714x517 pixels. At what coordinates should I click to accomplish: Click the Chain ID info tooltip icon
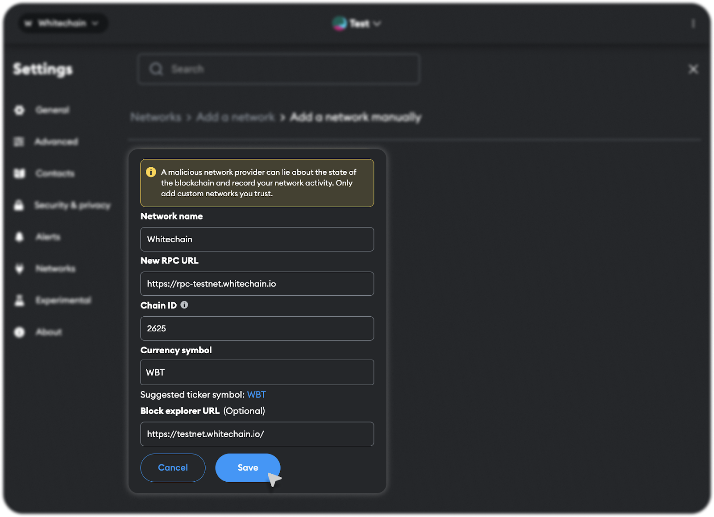pos(184,305)
